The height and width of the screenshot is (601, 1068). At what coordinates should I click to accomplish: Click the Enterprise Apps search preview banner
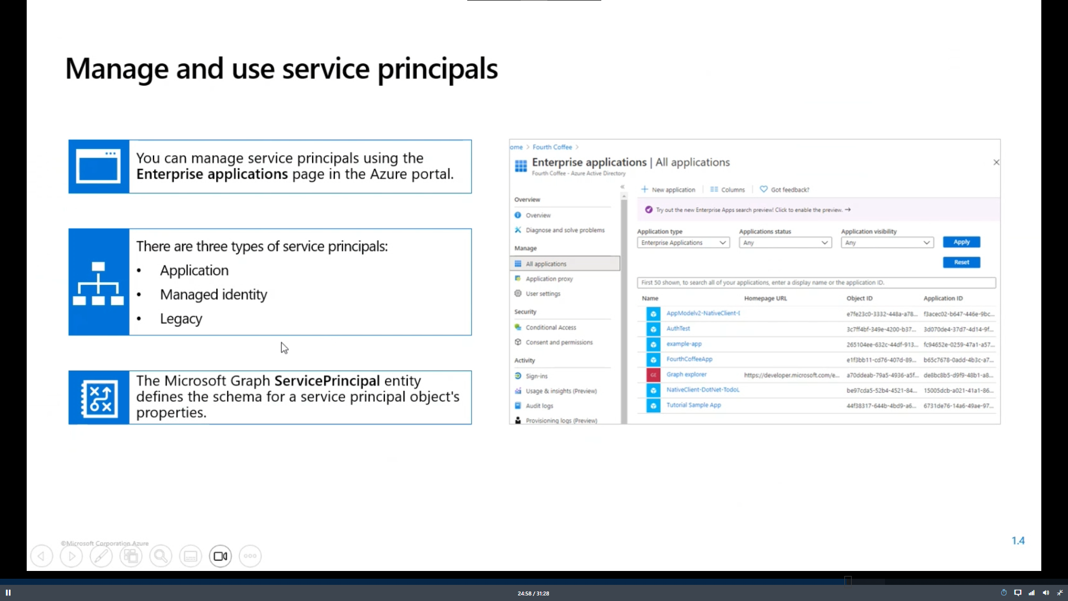click(818, 210)
